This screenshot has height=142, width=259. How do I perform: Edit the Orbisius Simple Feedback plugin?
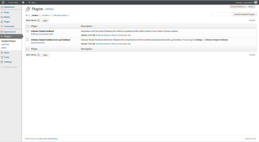point(51,34)
